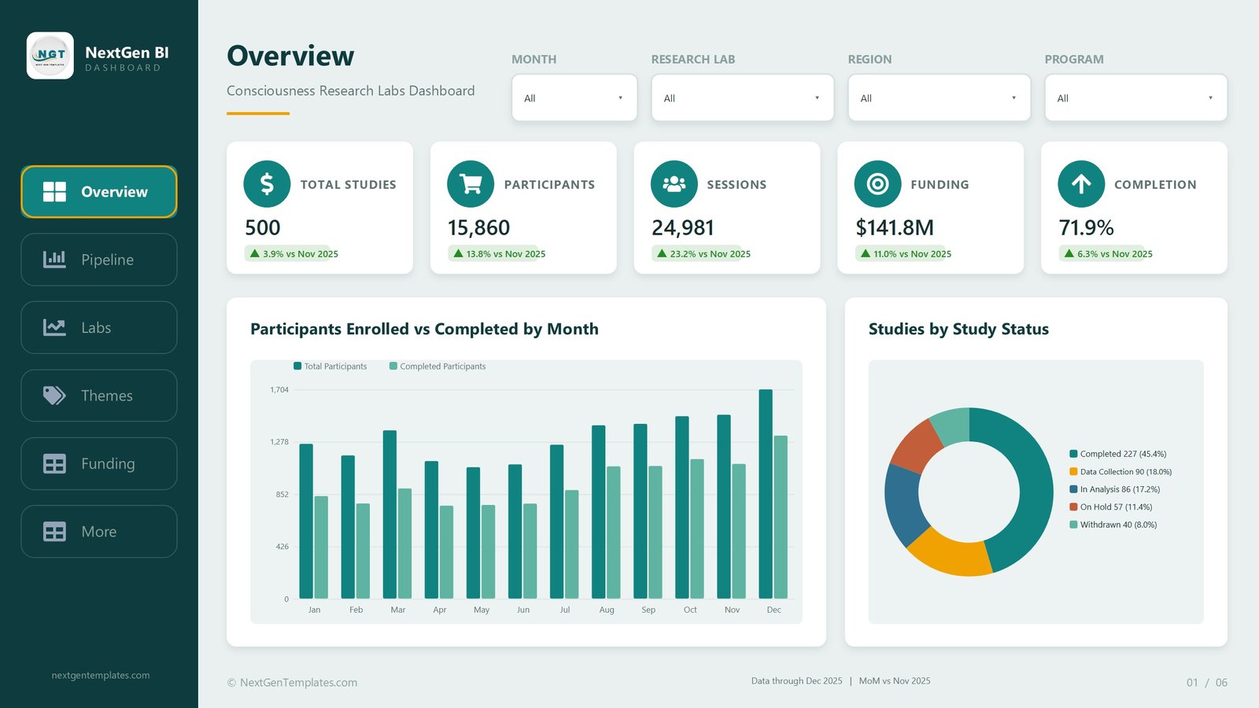Click the December Total Participants bar
This screenshot has width=1259, height=708.
click(766, 494)
